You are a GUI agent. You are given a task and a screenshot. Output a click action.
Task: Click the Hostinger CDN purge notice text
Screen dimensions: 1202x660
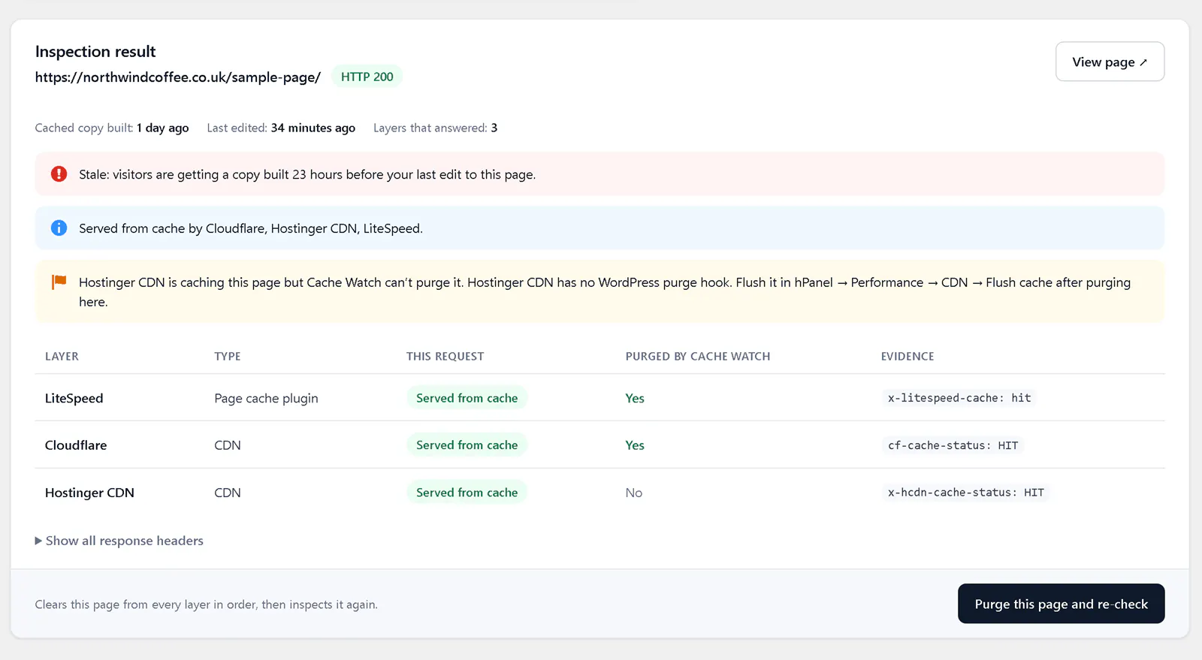pyautogui.click(x=605, y=292)
